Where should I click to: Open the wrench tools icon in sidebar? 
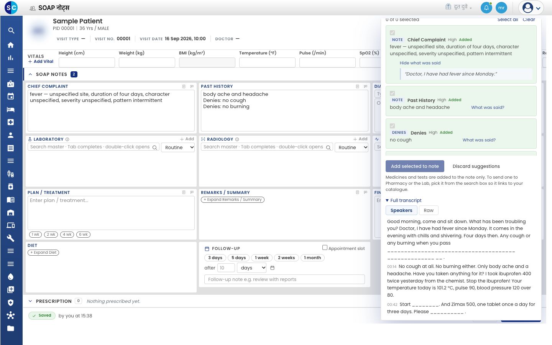11,238
